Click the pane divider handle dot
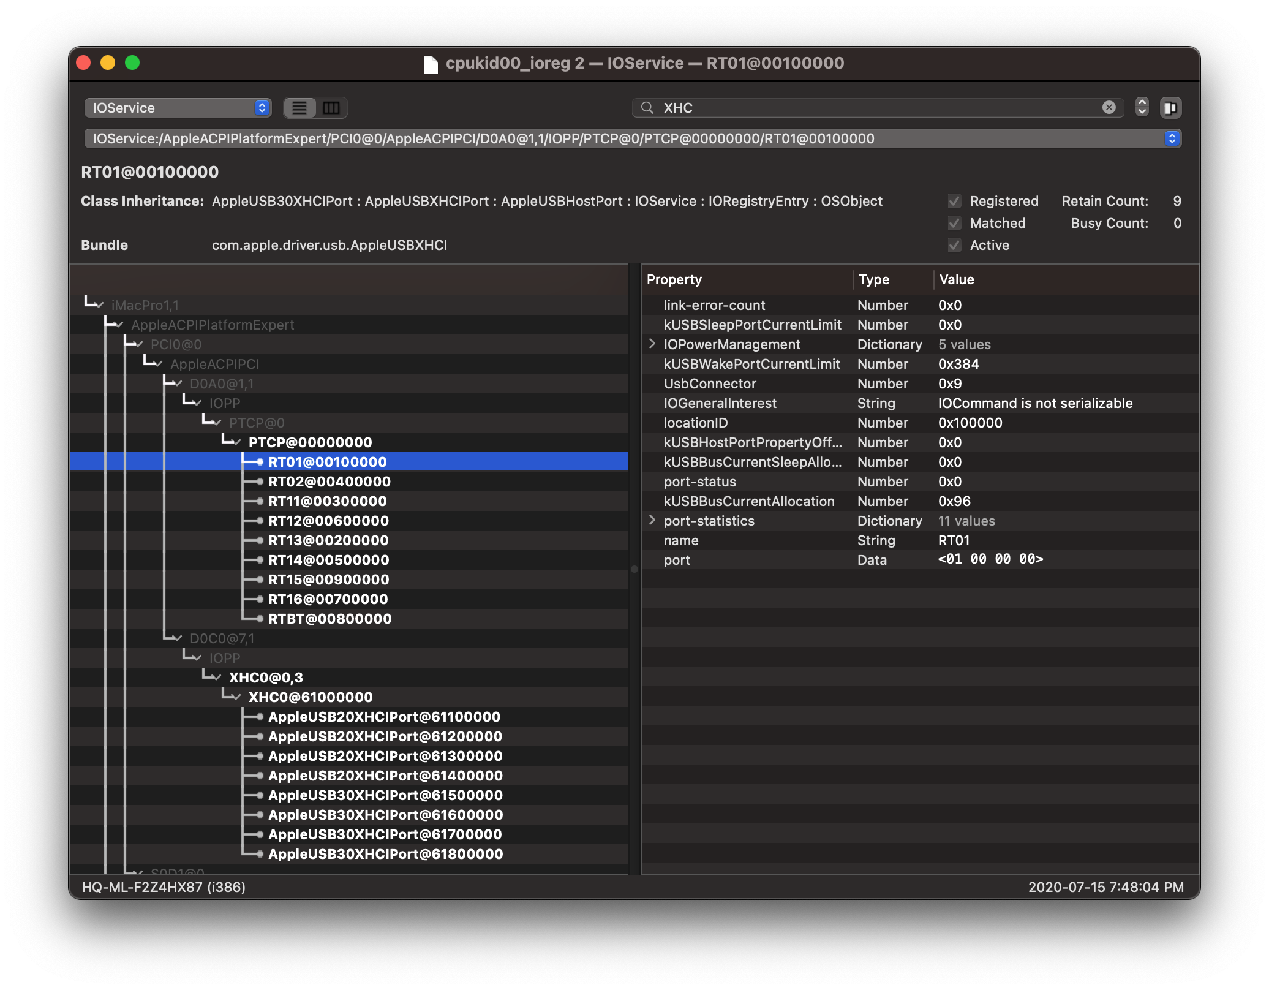Screen dimensions: 1269x990 tap(634, 569)
